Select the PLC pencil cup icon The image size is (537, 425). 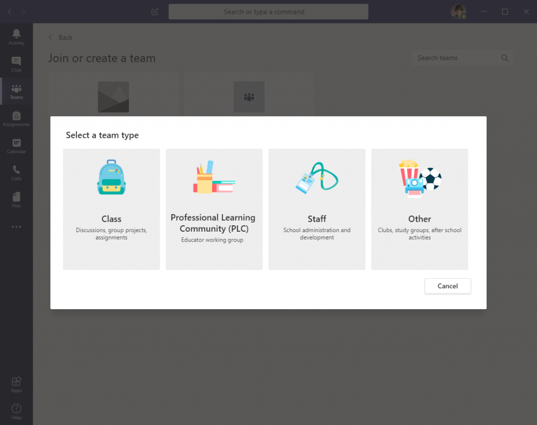point(214,177)
